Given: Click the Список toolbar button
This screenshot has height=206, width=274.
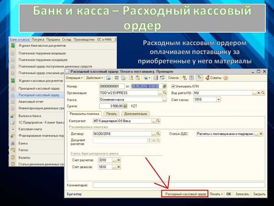Looking at the screenshot, I should click(x=174, y=78).
